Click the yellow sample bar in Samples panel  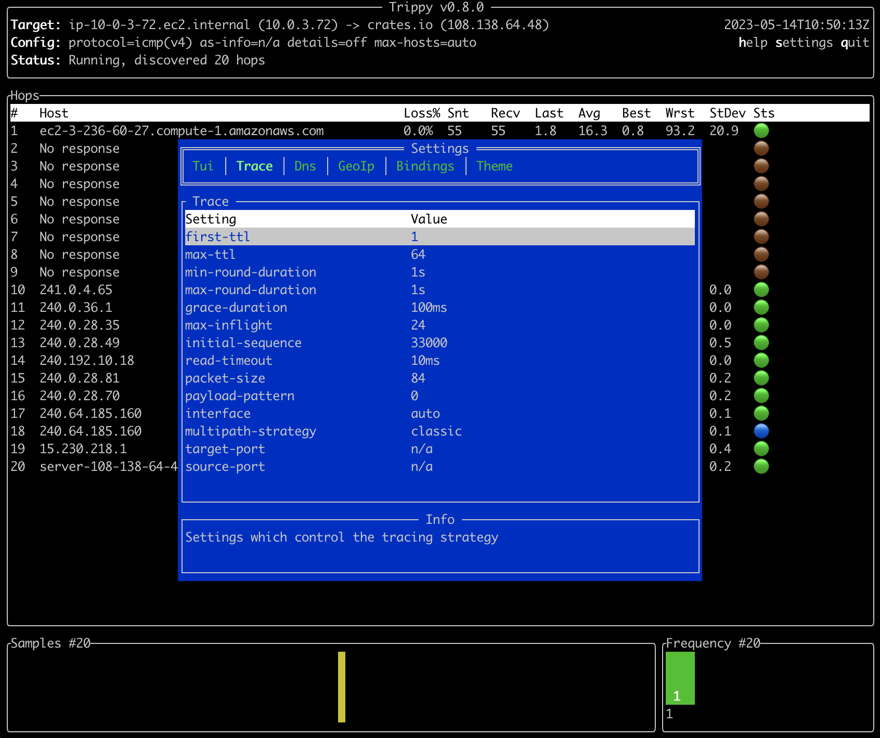341,686
